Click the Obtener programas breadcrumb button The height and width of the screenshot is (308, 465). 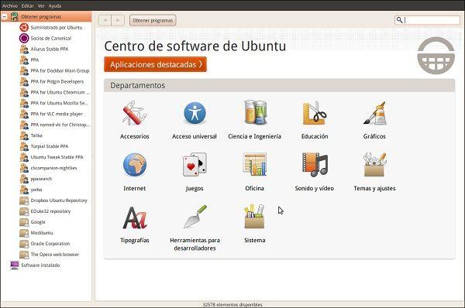pyautogui.click(x=153, y=20)
